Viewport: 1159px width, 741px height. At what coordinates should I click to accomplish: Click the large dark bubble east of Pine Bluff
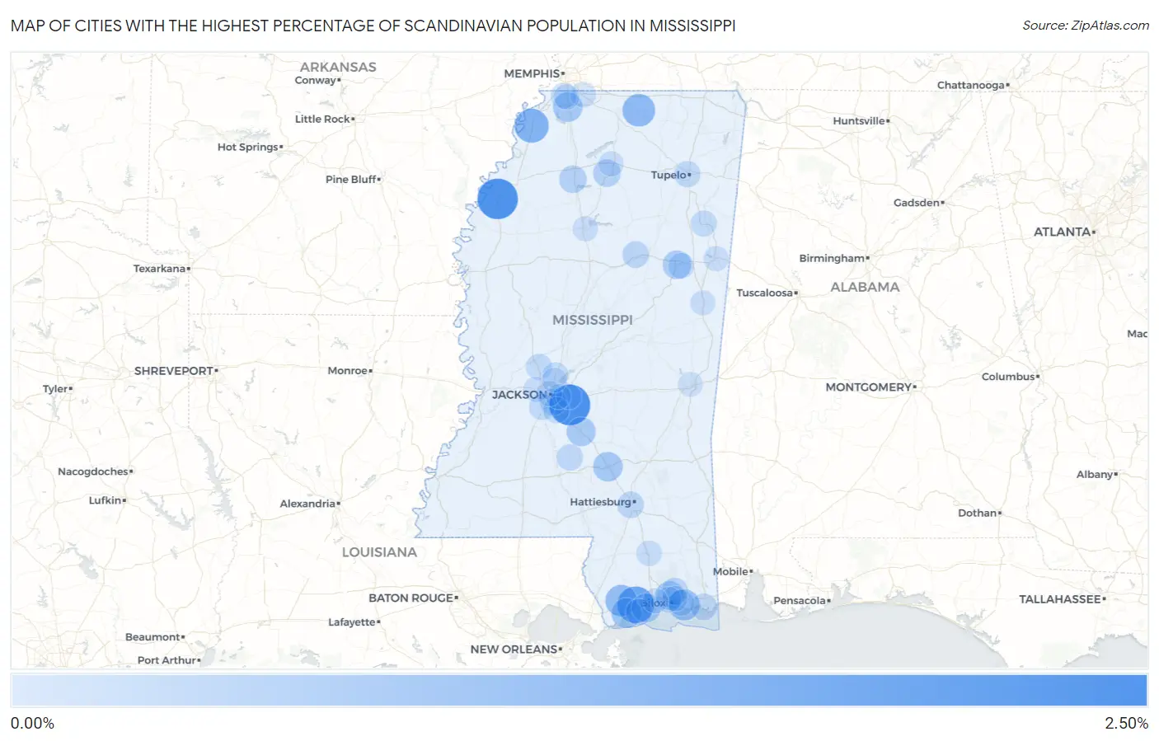(498, 199)
